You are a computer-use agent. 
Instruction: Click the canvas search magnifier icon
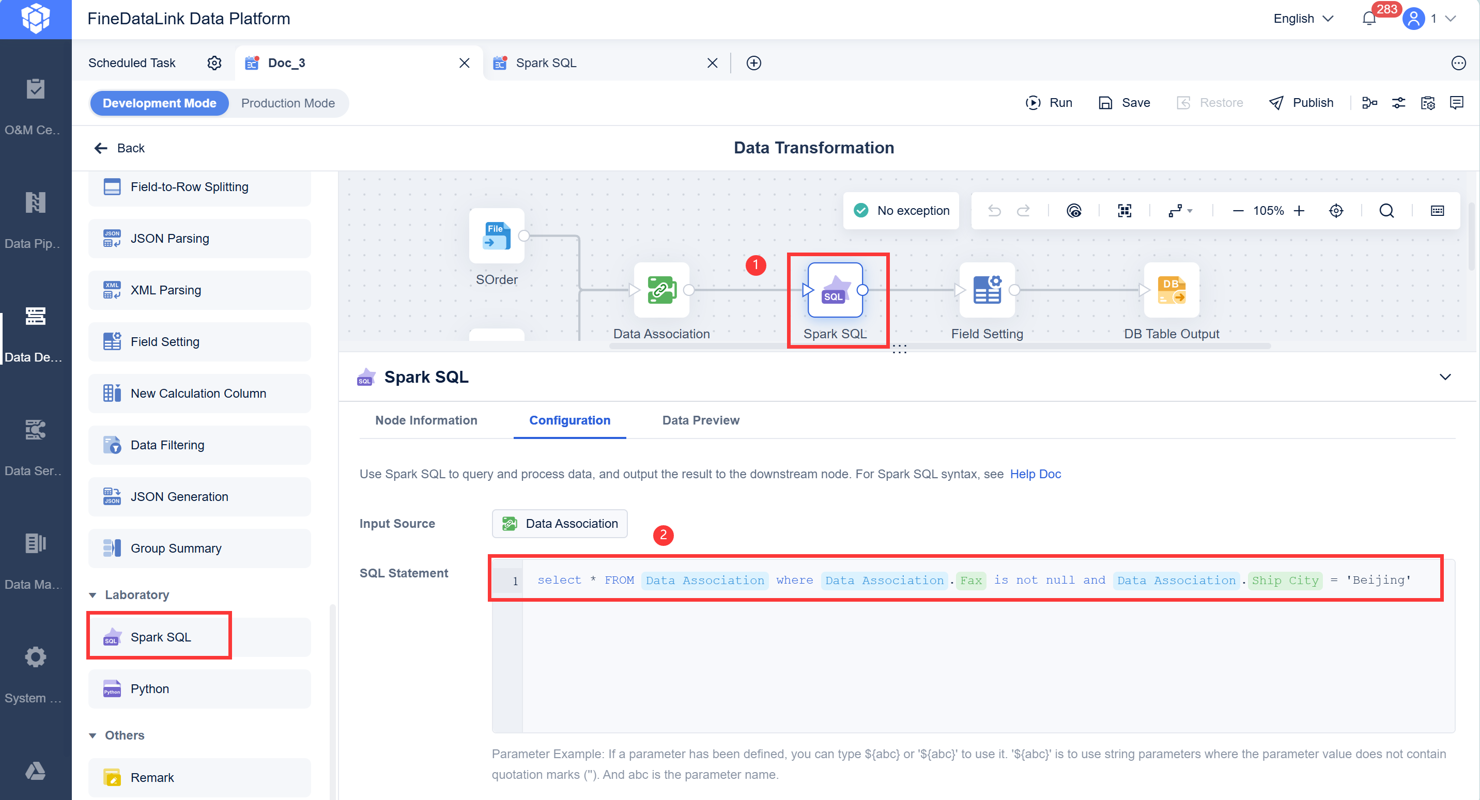pyautogui.click(x=1386, y=211)
